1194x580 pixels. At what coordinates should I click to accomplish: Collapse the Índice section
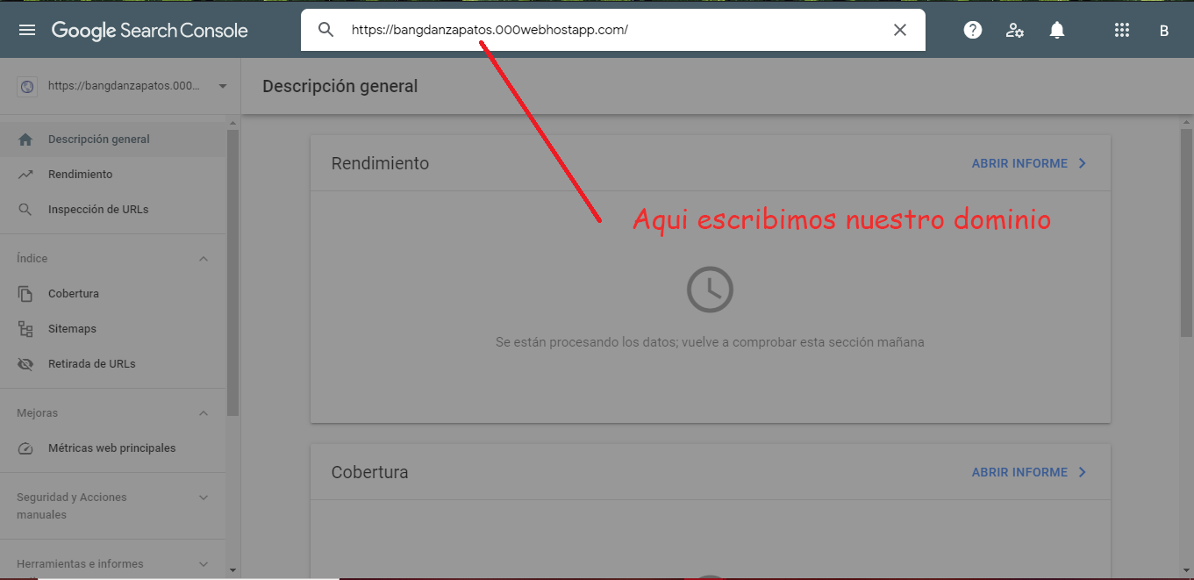click(204, 259)
